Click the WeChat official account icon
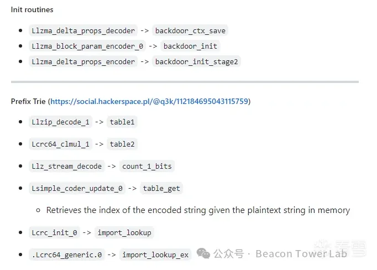Screen dimensions: 377x270 point(203,254)
